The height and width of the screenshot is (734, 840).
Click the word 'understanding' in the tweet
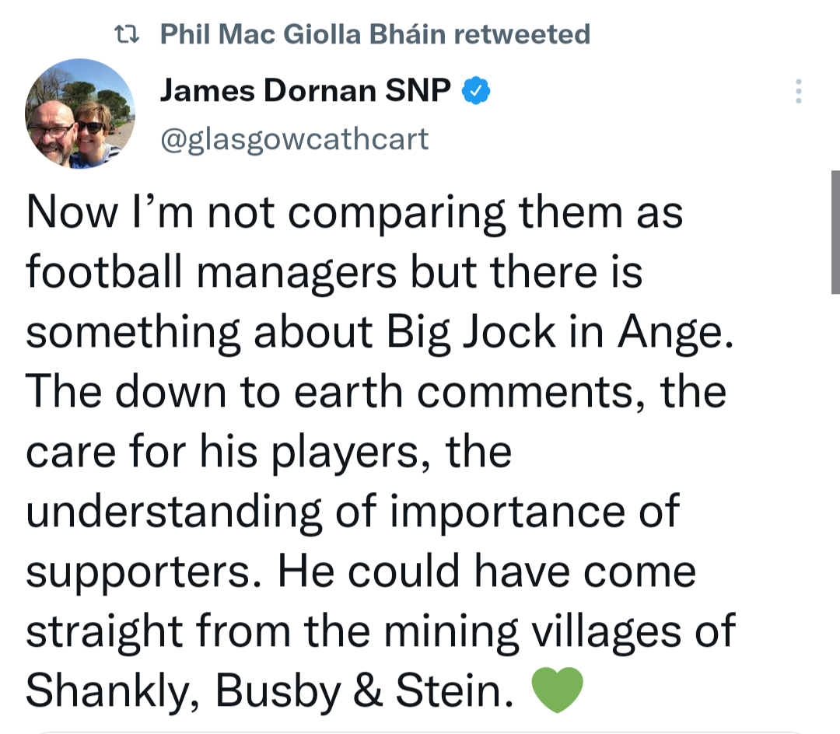tap(173, 512)
